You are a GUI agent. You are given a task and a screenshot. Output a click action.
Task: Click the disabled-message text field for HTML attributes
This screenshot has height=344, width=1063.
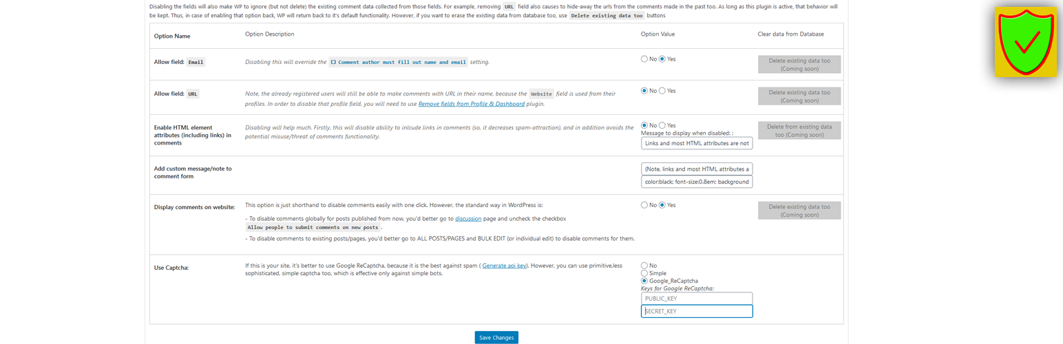tap(697, 143)
